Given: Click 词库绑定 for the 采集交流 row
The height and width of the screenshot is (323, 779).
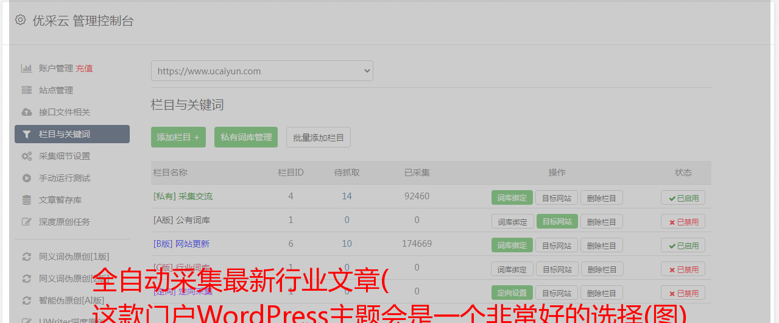Looking at the screenshot, I should [512, 197].
